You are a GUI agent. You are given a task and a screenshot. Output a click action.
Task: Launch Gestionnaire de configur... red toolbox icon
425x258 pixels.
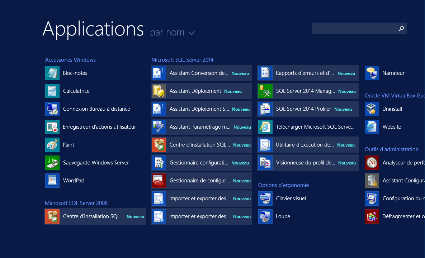159,181
